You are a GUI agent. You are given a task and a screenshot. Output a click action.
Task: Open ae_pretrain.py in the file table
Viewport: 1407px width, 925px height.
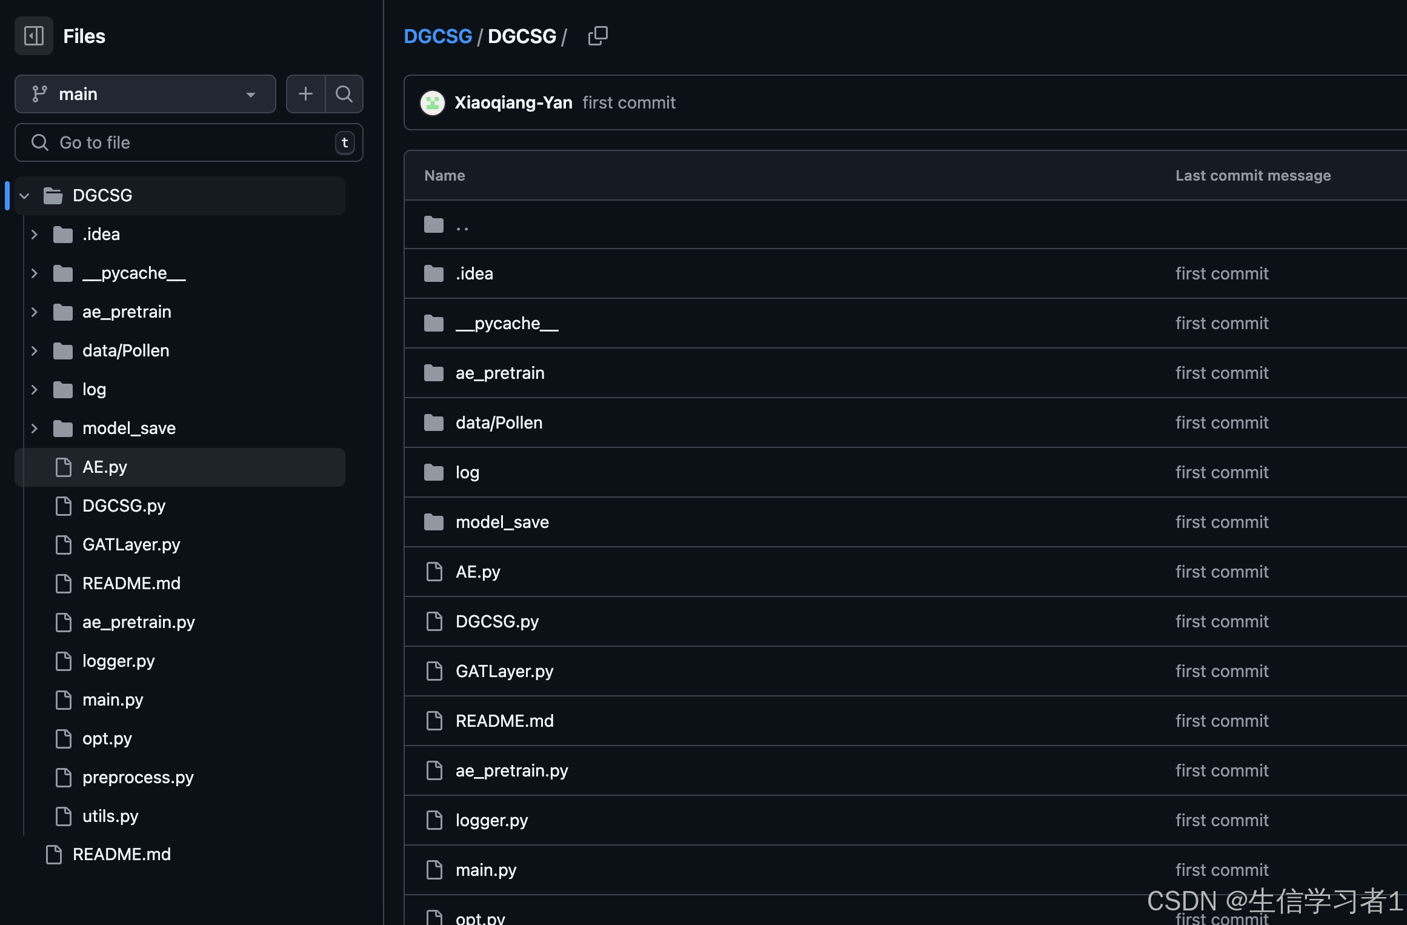pyautogui.click(x=512, y=771)
